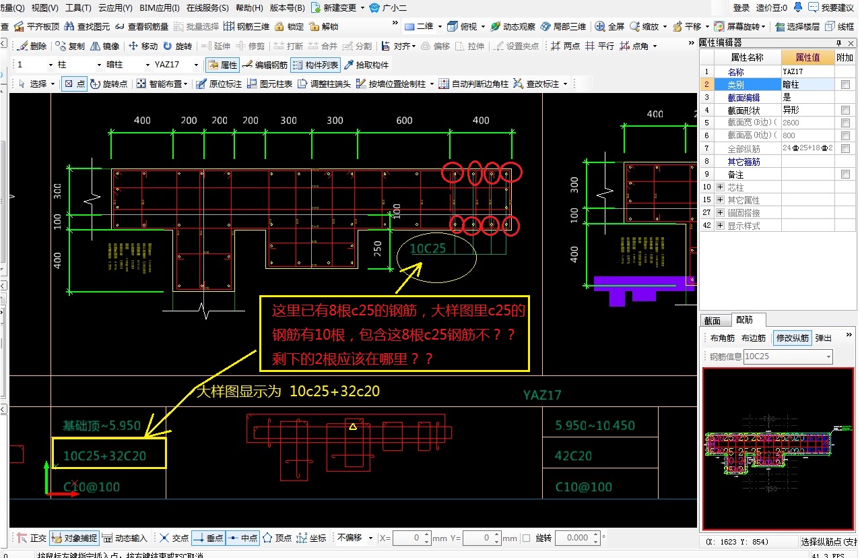
Task: Toggle 正交 ortho mode
Action: (x=32, y=538)
